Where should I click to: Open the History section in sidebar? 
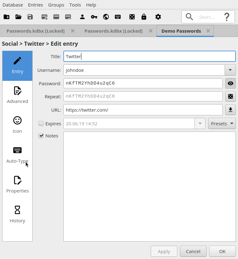coord(17,215)
